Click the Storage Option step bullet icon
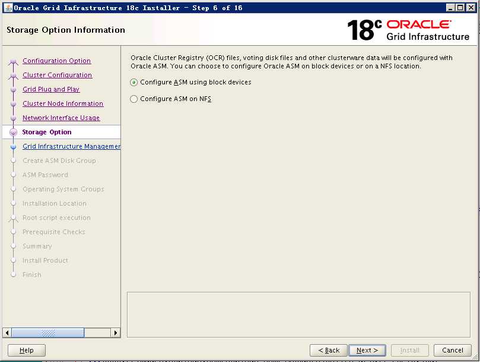 pos(13,132)
